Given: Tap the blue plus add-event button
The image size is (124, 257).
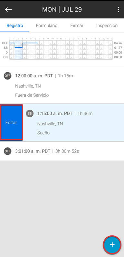Looking at the screenshot, I should coord(112,245).
